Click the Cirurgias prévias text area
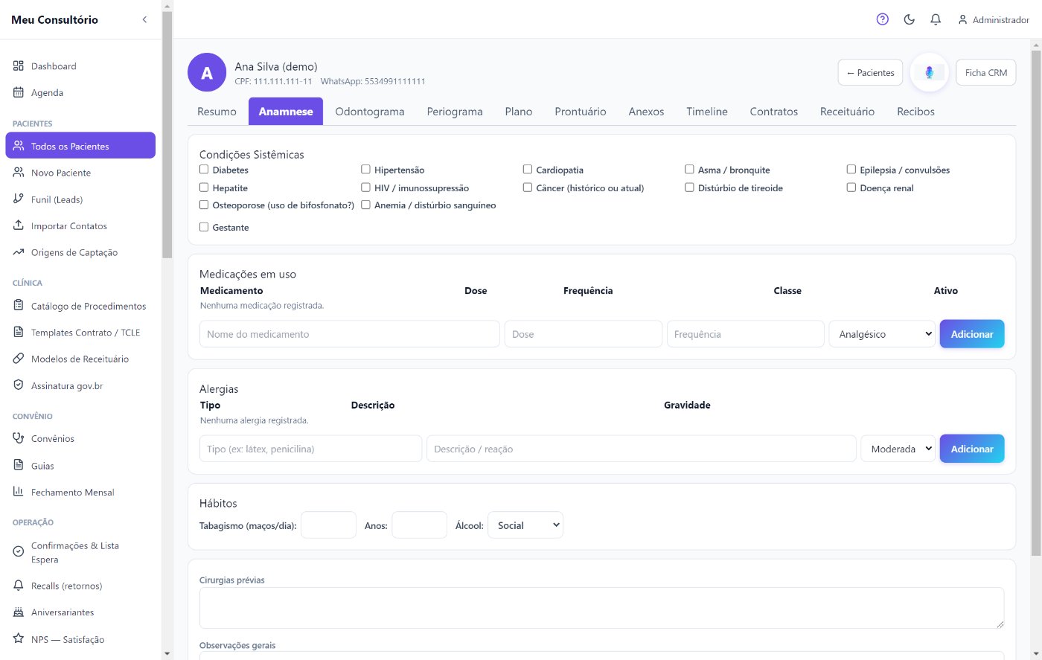1042x660 pixels. [601, 608]
